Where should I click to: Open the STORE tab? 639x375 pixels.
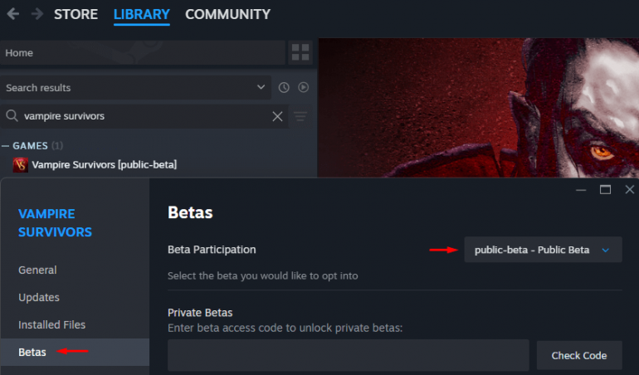point(76,14)
